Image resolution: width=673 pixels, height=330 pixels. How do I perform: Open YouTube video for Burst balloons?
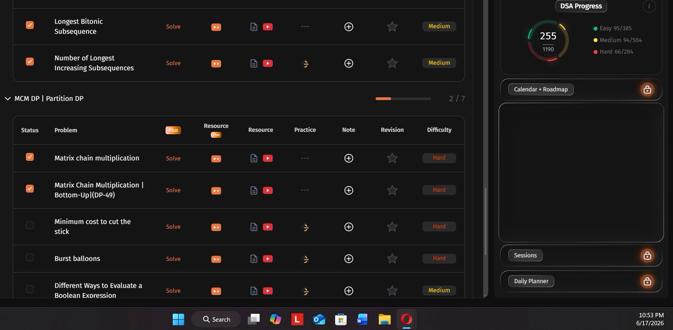click(268, 259)
